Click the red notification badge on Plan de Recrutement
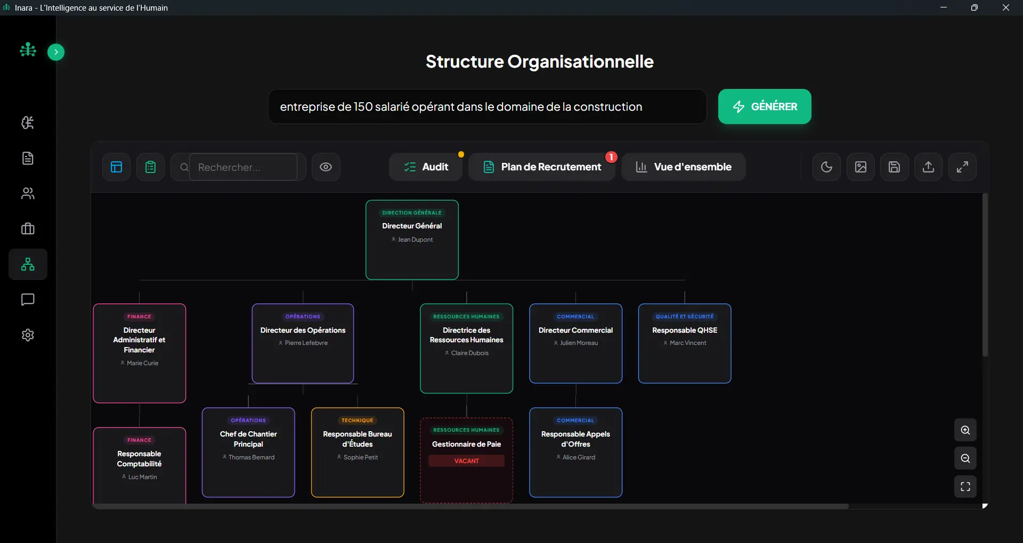The height and width of the screenshot is (543, 1023). (611, 157)
